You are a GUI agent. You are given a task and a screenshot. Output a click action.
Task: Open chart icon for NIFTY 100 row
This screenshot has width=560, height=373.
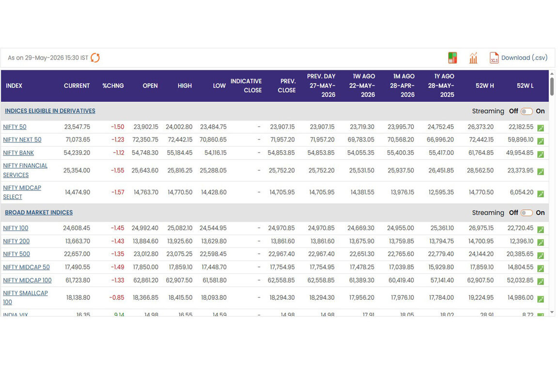[541, 230]
